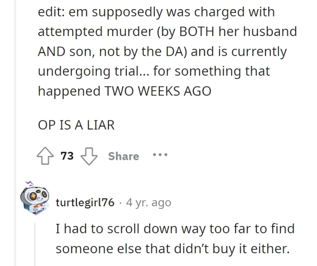Downvote the comment with 73 points
Viewport: 317px width, 266px height.
pyautogui.click(x=89, y=156)
